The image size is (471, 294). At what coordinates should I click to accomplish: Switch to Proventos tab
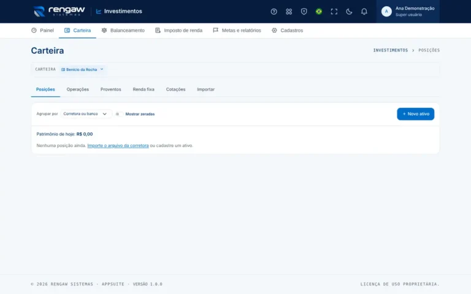[x=111, y=89]
